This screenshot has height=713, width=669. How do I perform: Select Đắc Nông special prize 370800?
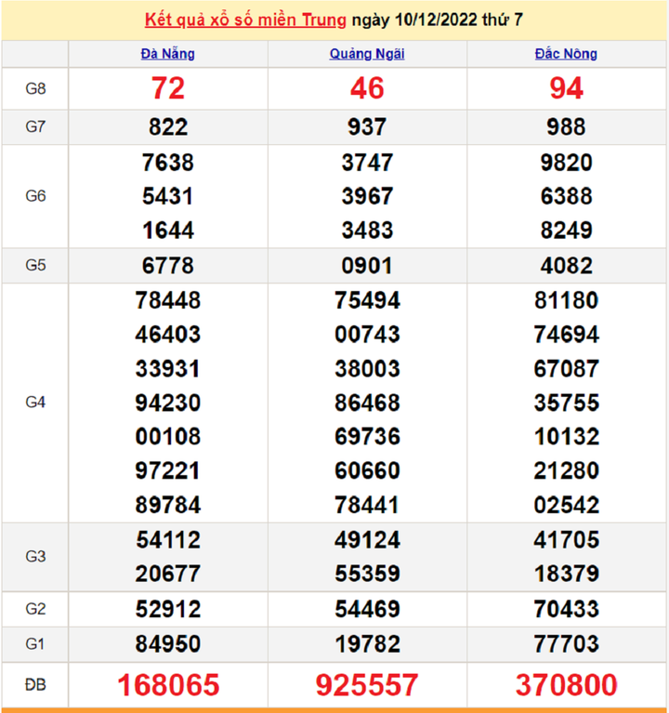click(566, 685)
